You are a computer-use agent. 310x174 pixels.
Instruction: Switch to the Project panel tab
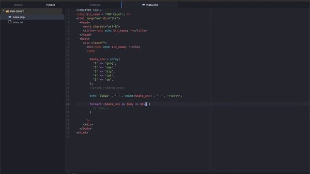(50, 5)
